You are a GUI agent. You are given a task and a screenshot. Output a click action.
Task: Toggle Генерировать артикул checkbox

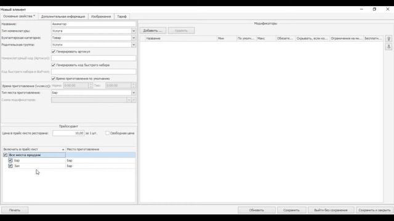pyautogui.click(x=54, y=52)
